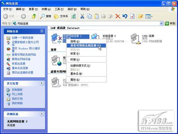Select the 1394 连接 adapter icon
This screenshot has width=178, height=134.
click(136, 39)
